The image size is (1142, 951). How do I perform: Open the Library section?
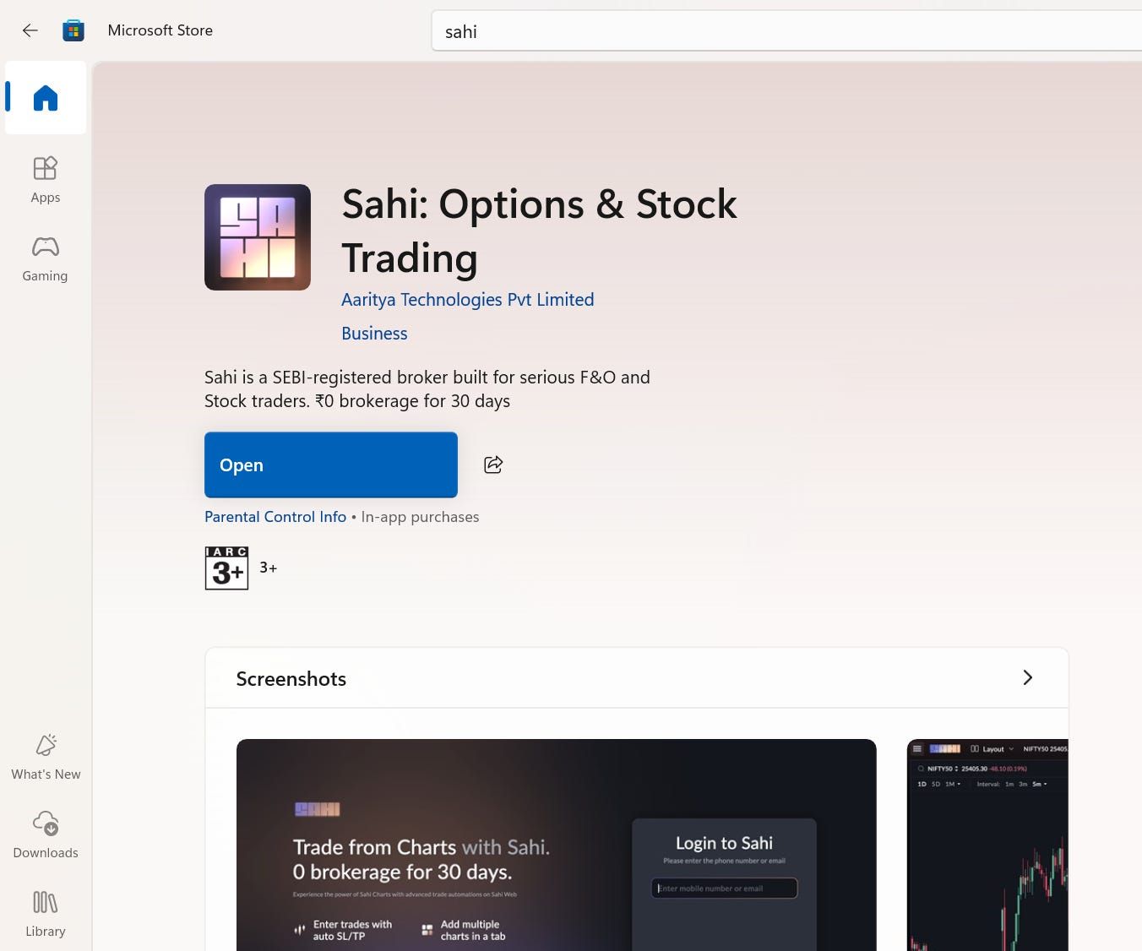(x=46, y=913)
